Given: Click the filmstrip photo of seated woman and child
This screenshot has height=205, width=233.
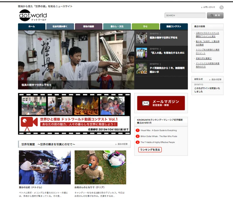Looking at the screenshot, I should 60,106.
